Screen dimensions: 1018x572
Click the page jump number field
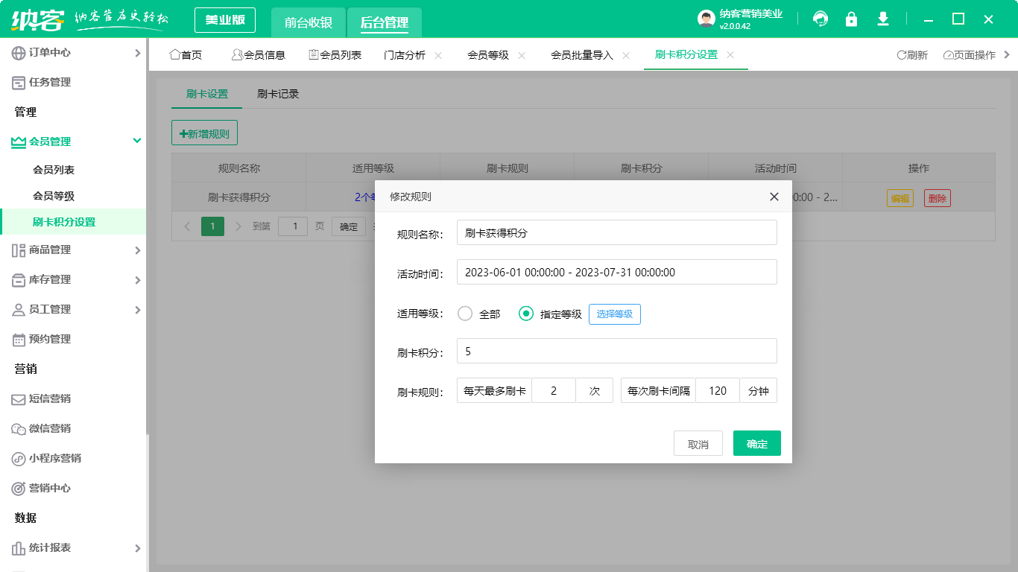click(293, 226)
